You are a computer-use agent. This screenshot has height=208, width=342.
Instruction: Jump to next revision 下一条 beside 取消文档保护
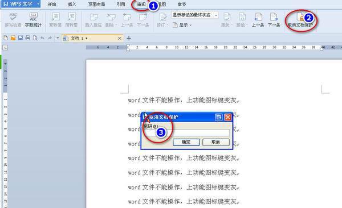pos(274,19)
